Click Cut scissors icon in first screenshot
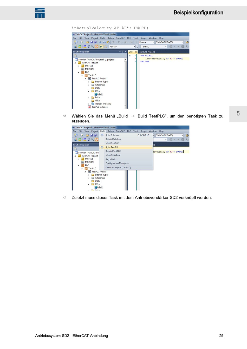 (x=100, y=42)
